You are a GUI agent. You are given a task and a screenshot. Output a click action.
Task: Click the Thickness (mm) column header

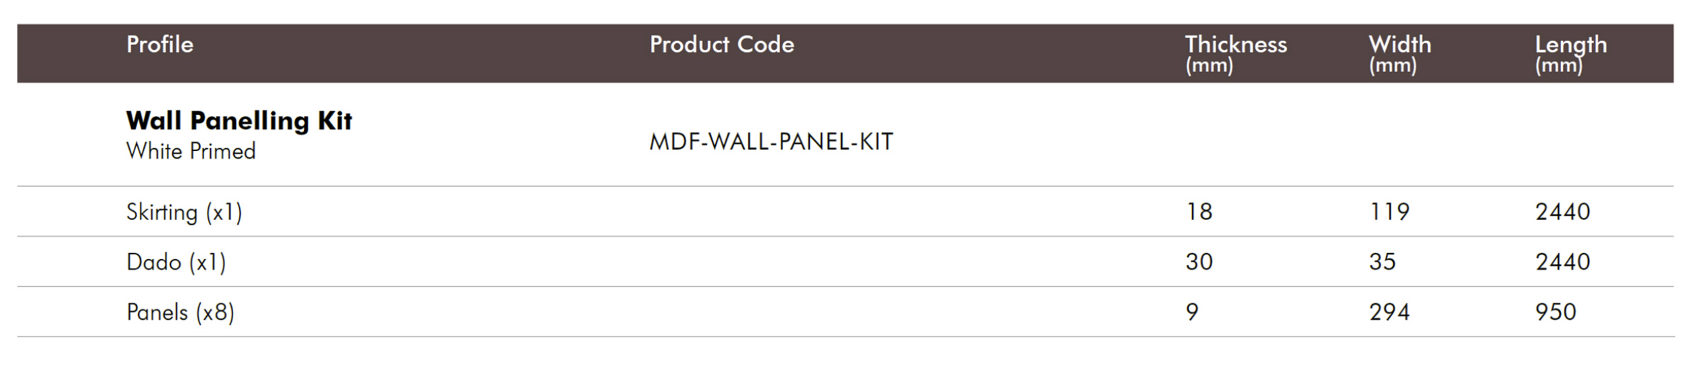click(1235, 53)
